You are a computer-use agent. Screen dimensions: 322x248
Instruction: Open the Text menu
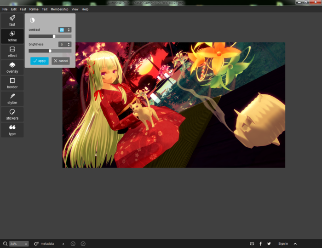click(x=45, y=9)
